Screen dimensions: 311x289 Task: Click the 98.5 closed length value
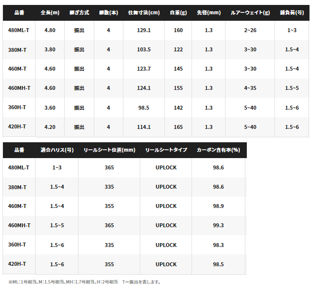coord(144,108)
